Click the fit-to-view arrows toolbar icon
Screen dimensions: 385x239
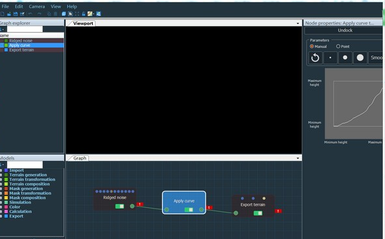tap(77, 14)
